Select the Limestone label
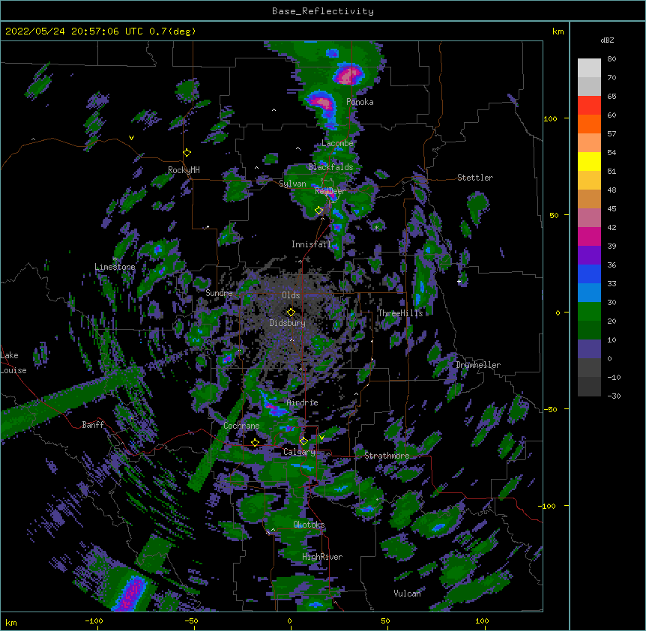The image size is (646, 631). pyautogui.click(x=115, y=267)
